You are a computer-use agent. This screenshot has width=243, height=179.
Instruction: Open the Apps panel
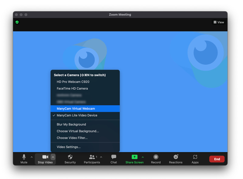[195, 159]
